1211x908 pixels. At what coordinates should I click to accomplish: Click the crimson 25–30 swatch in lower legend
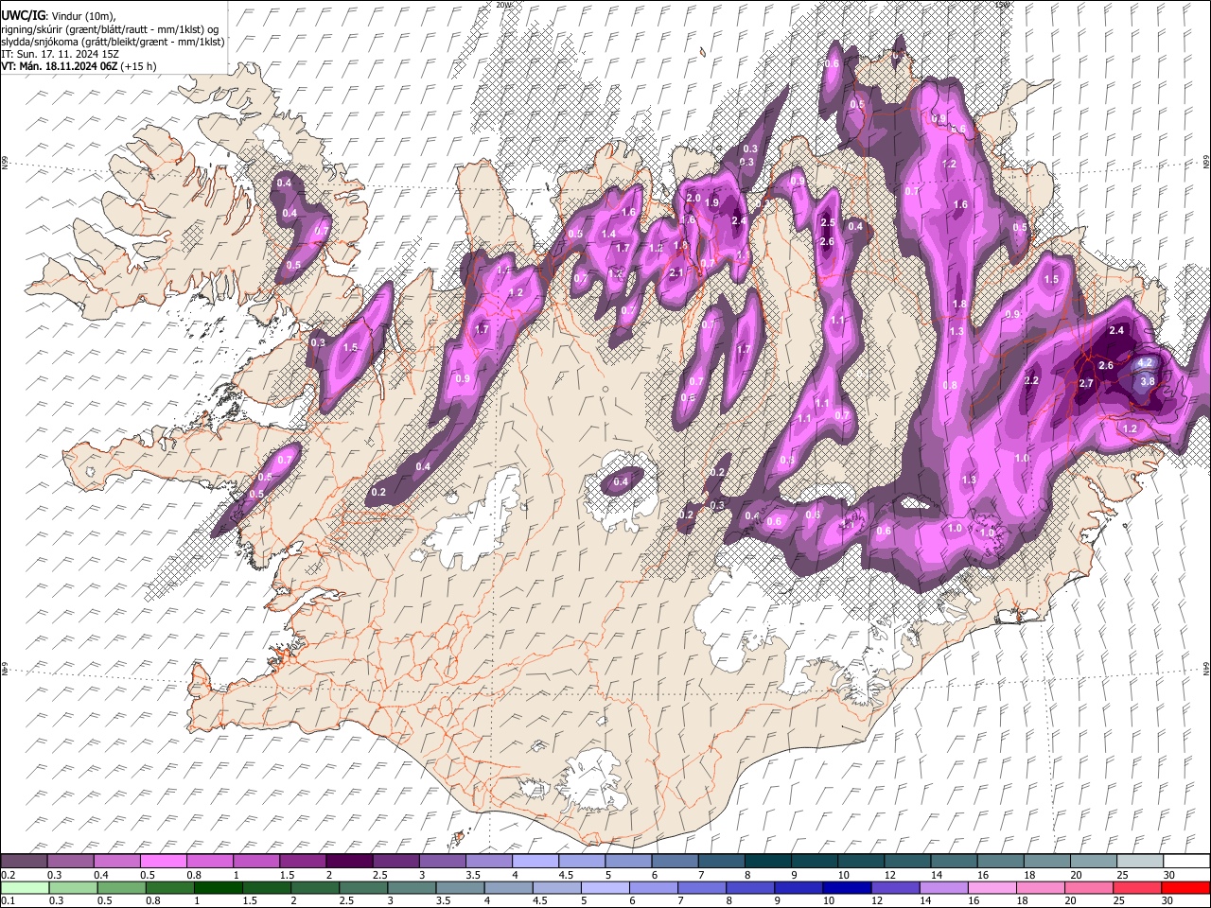pyautogui.click(x=1137, y=887)
